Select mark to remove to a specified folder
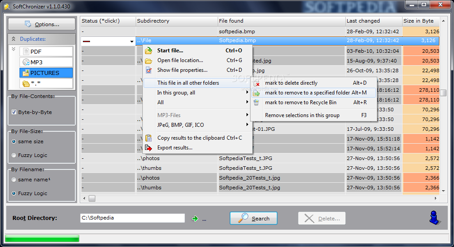Image resolution: width=454 pixels, height=247 pixels. [313, 93]
